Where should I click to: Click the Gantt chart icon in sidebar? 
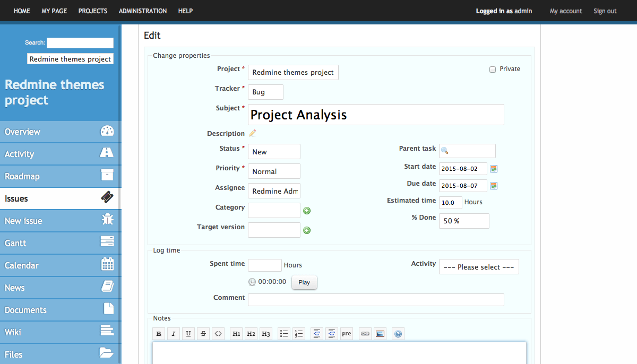(x=107, y=242)
